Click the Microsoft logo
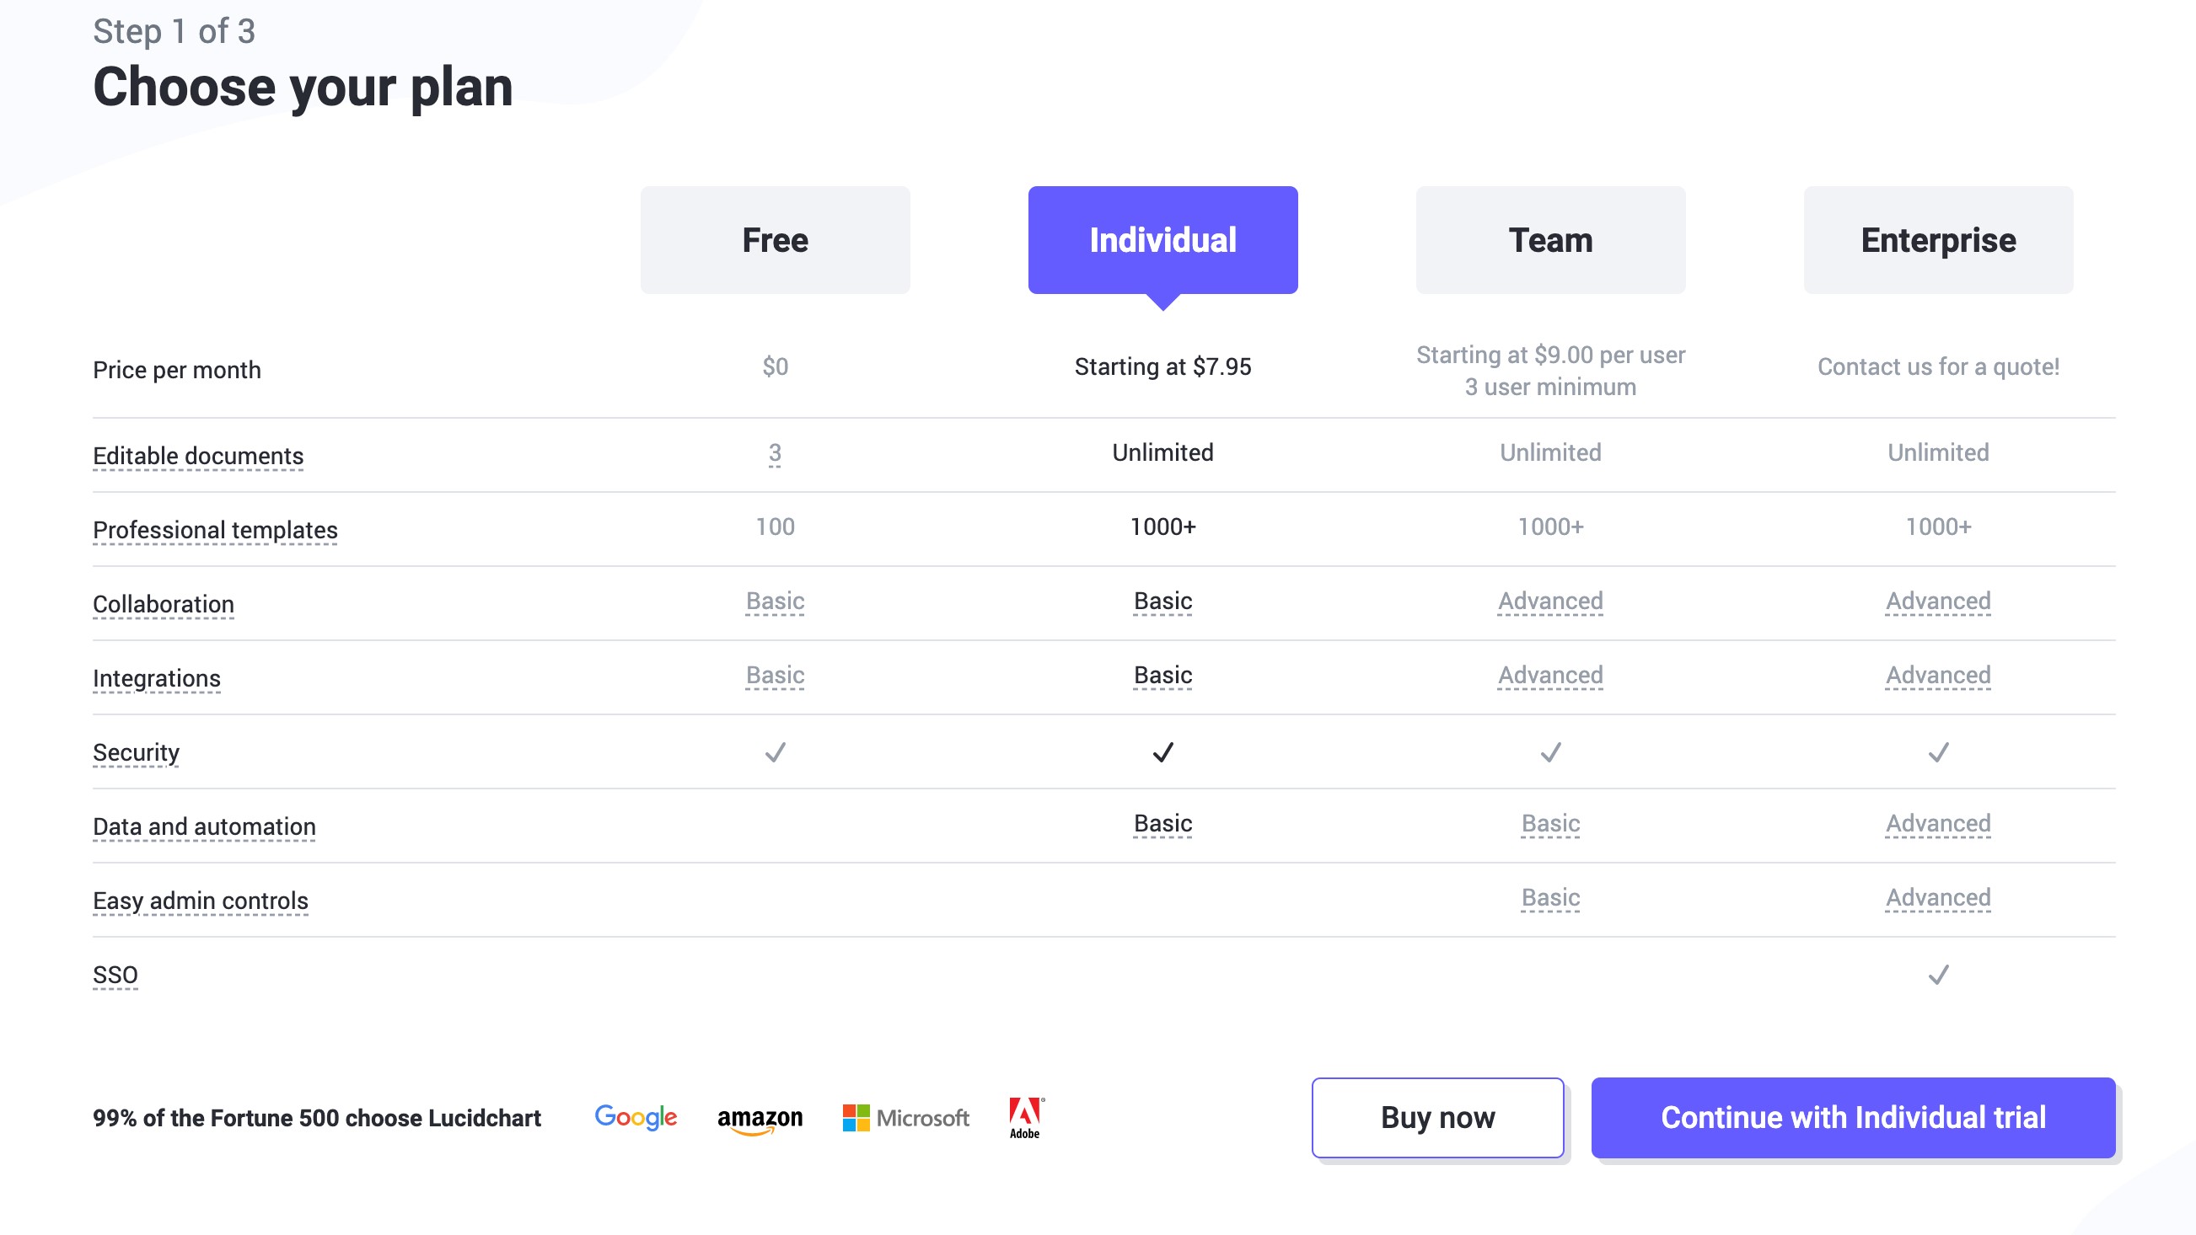This screenshot has width=2196, height=1235. tap(905, 1117)
